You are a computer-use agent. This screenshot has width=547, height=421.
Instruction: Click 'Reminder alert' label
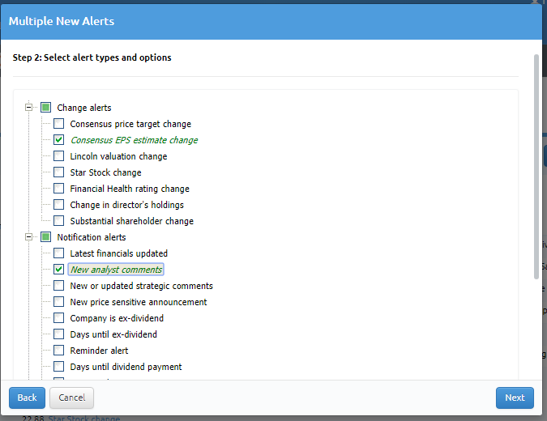[x=99, y=351]
